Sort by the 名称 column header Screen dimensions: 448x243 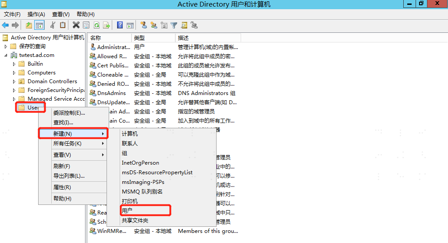tap(110, 38)
